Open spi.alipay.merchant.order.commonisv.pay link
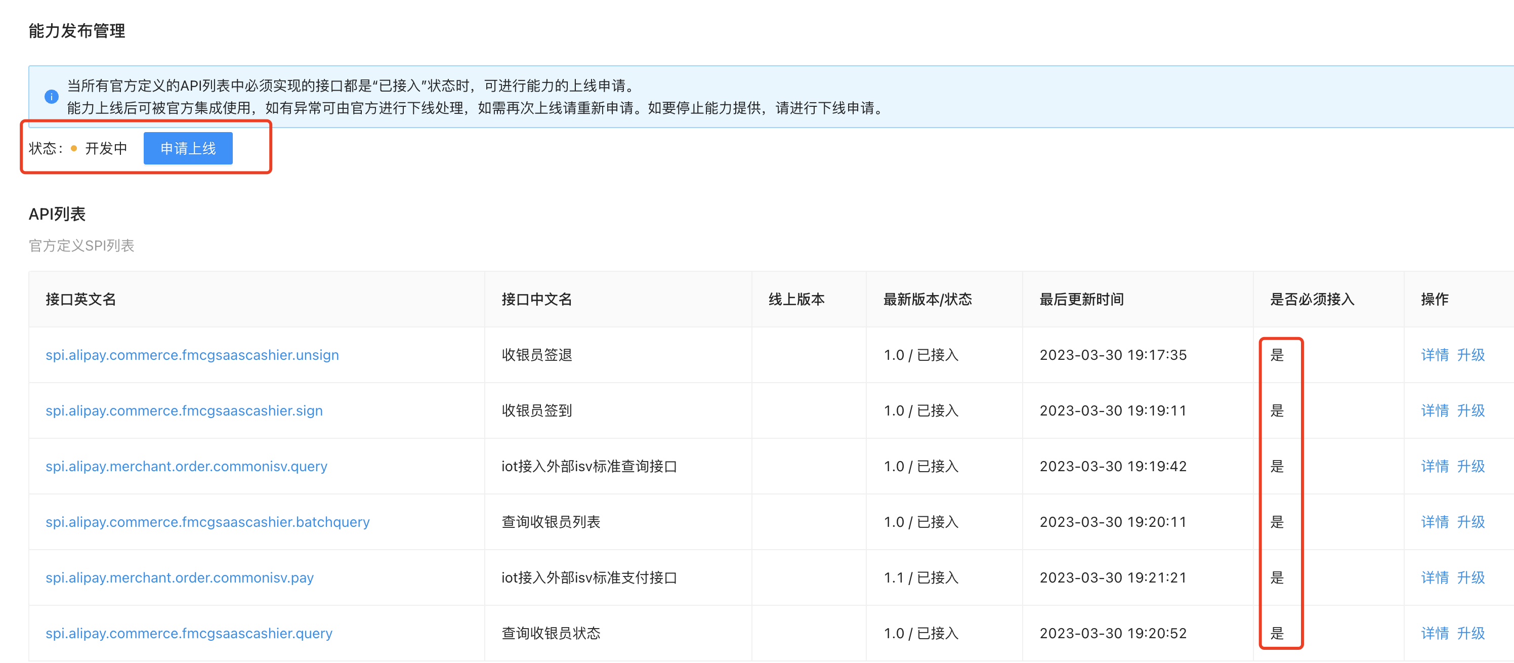Viewport: 1514px width, 663px height. [179, 578]
